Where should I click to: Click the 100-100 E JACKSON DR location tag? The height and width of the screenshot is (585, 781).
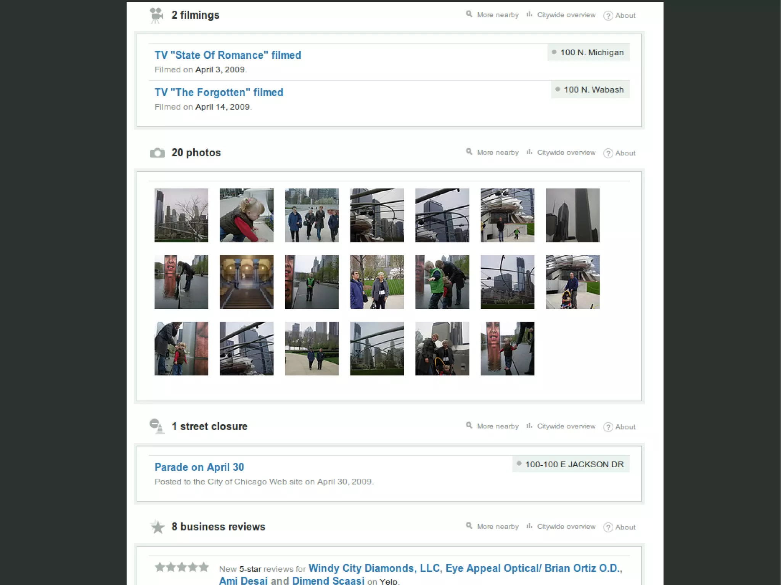click(x=571, y=465)
